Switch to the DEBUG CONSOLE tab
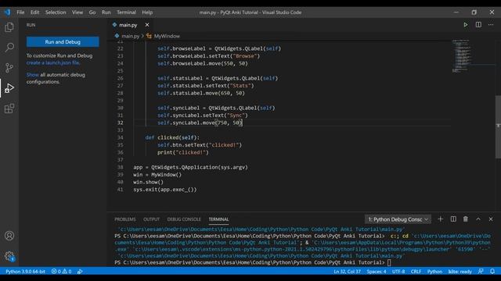The height and width of the screenshot is (281, 501). point(184,219)
